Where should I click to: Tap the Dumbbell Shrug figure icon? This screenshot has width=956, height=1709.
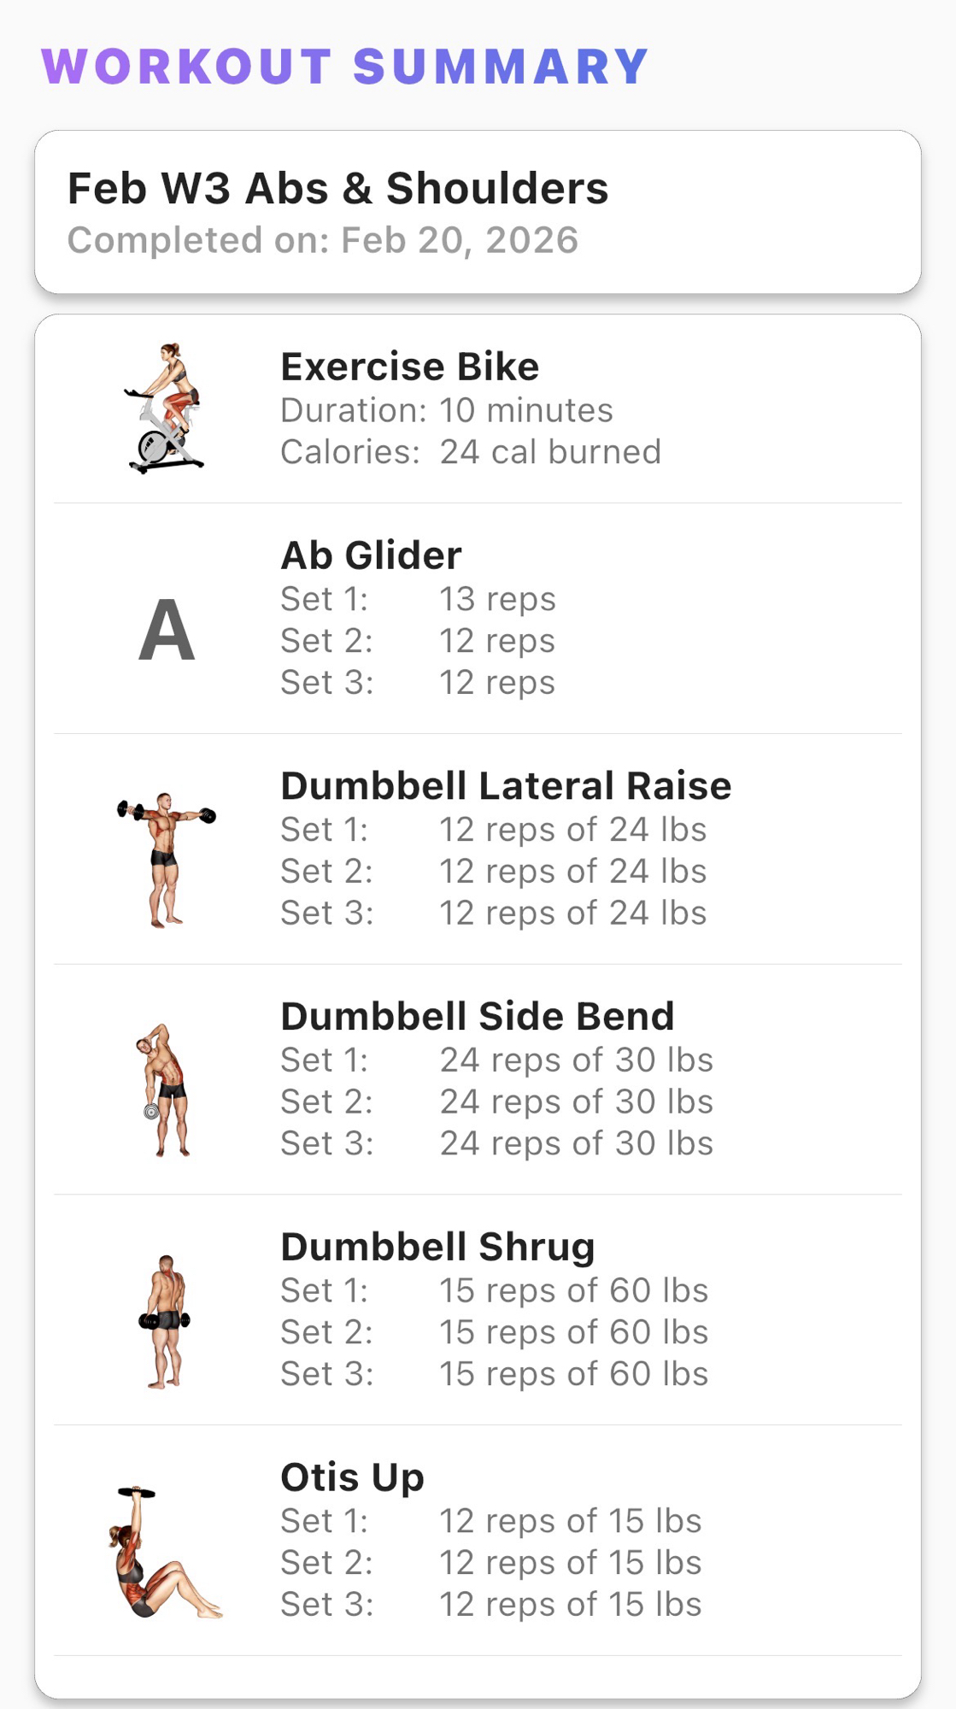point(165,1321)
